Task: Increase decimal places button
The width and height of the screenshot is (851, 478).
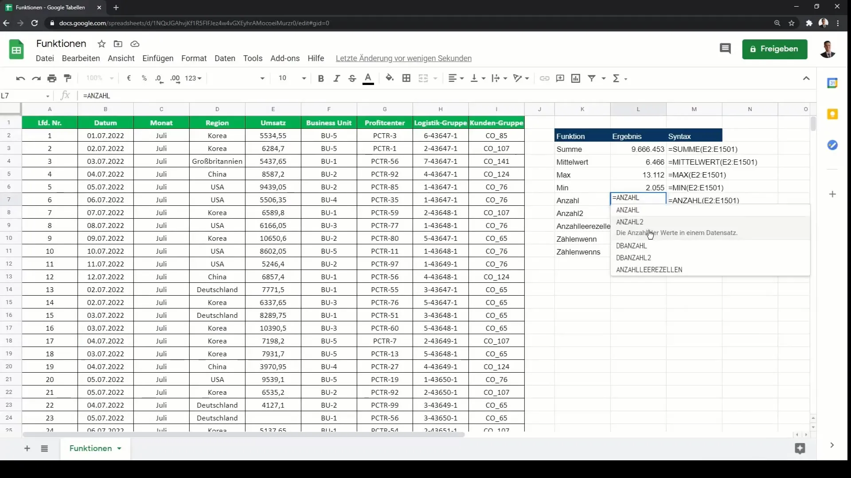Action: point(175,78)
